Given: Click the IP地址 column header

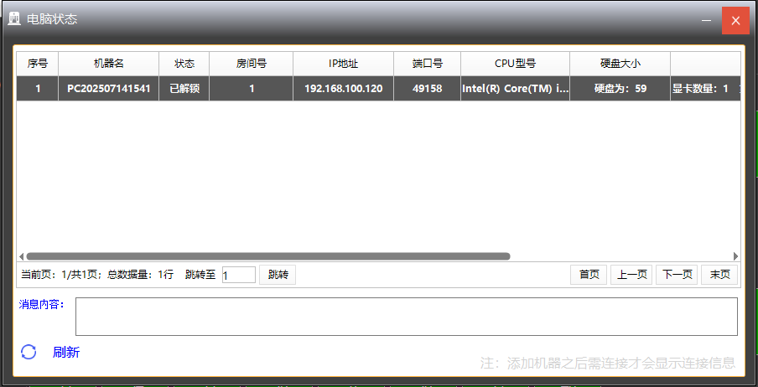Looking at the screenshot, I should click(343, 64).
